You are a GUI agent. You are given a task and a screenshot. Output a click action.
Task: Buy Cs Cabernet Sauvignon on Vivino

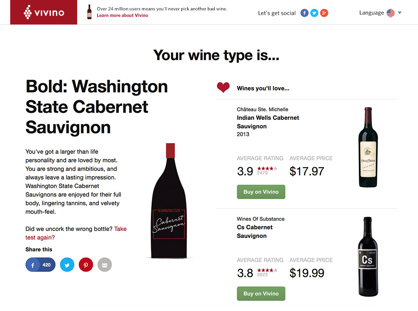click(x=261, y=293)
